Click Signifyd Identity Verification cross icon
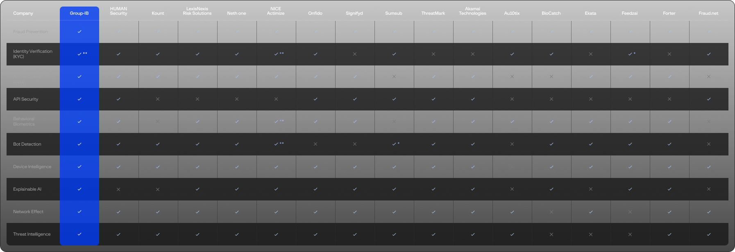 pyautogui.click(x=355, y=54)
